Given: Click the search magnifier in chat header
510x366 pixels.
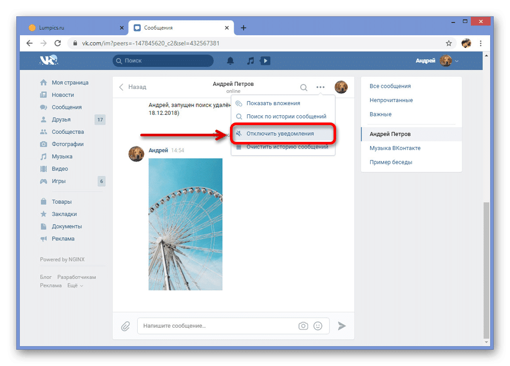Looking at the screenshot, I should 303,87.
